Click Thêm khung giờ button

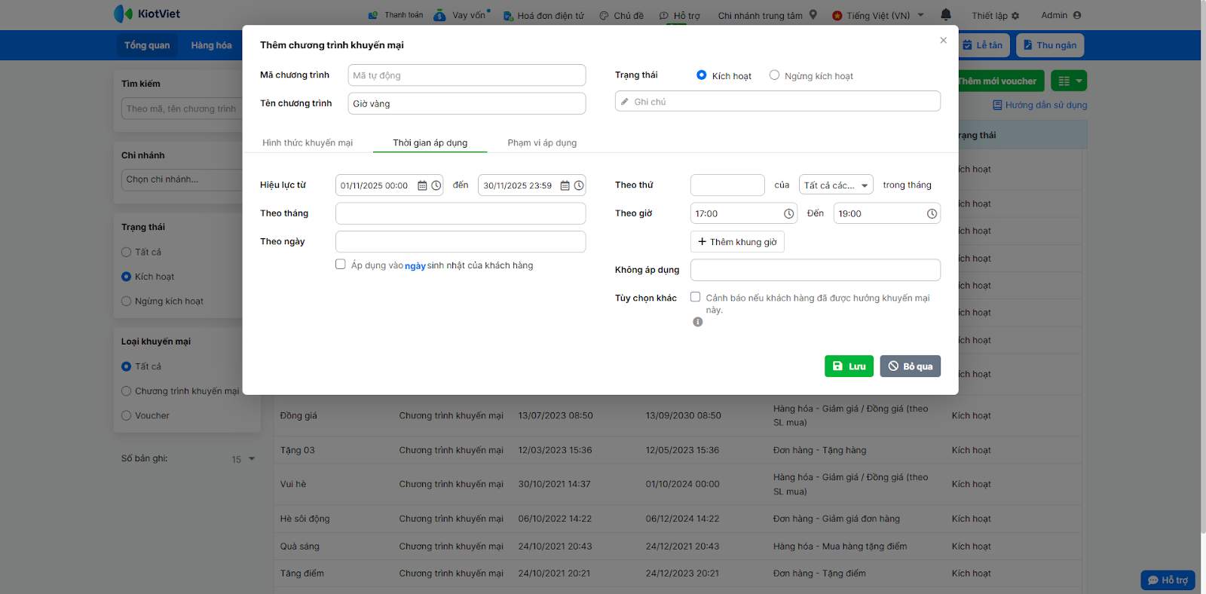tap(737, 242)
